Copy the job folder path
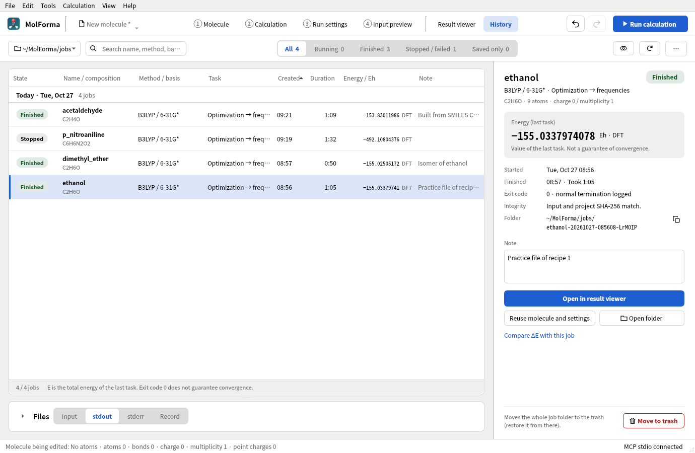695x453 pixels. point(676,219)
